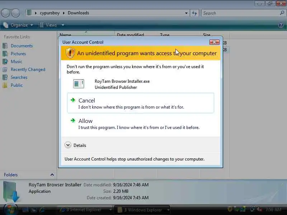Screen dimensions: 287x215
Task: Sort by the Date modified column header
Action: tap(130, 35)
